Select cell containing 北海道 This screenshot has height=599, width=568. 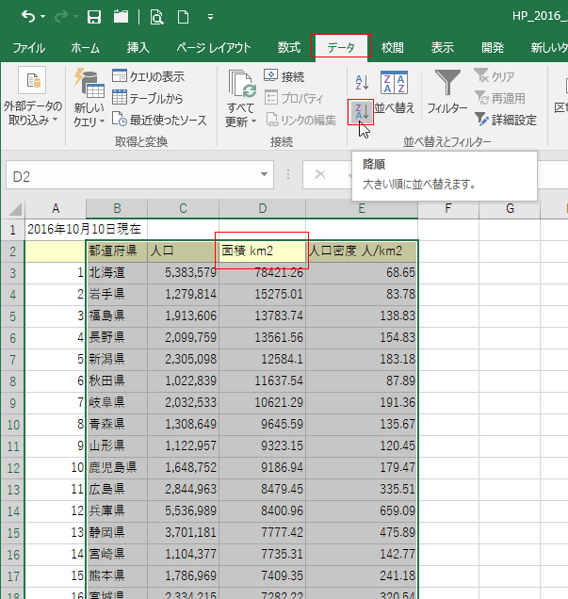(x=116, y=272)
